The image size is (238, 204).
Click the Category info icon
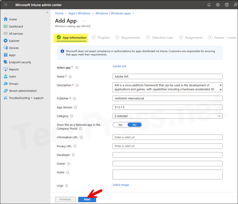(x=72, y=116)
